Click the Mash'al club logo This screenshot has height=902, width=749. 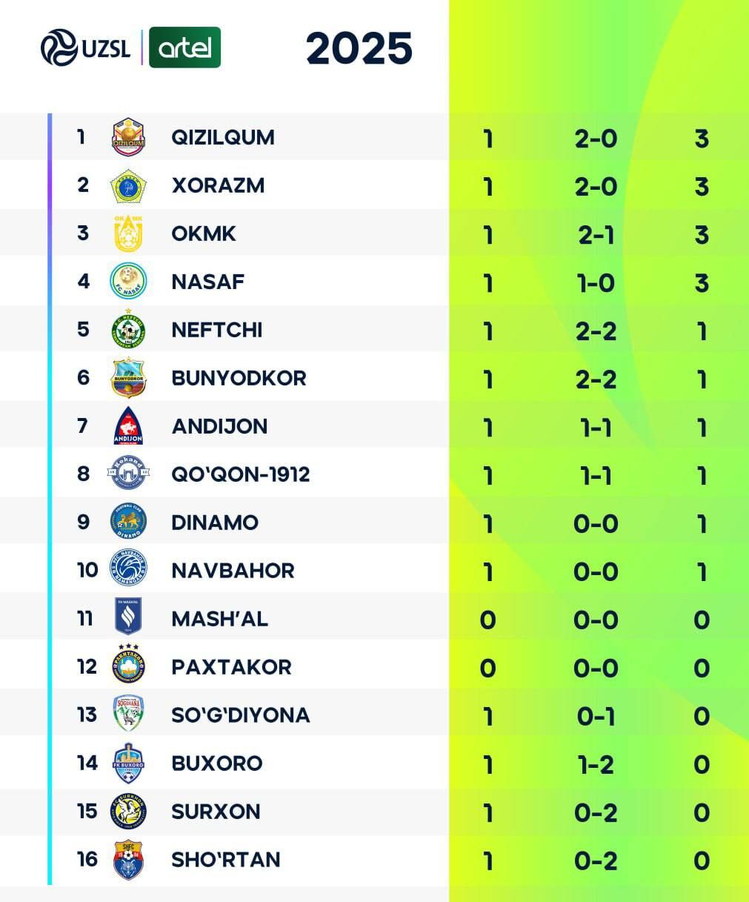pos(128,617)
